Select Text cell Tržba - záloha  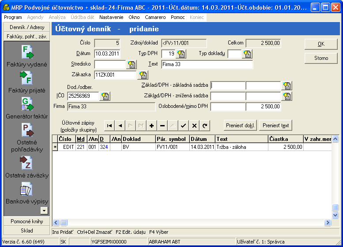(242, 147)
